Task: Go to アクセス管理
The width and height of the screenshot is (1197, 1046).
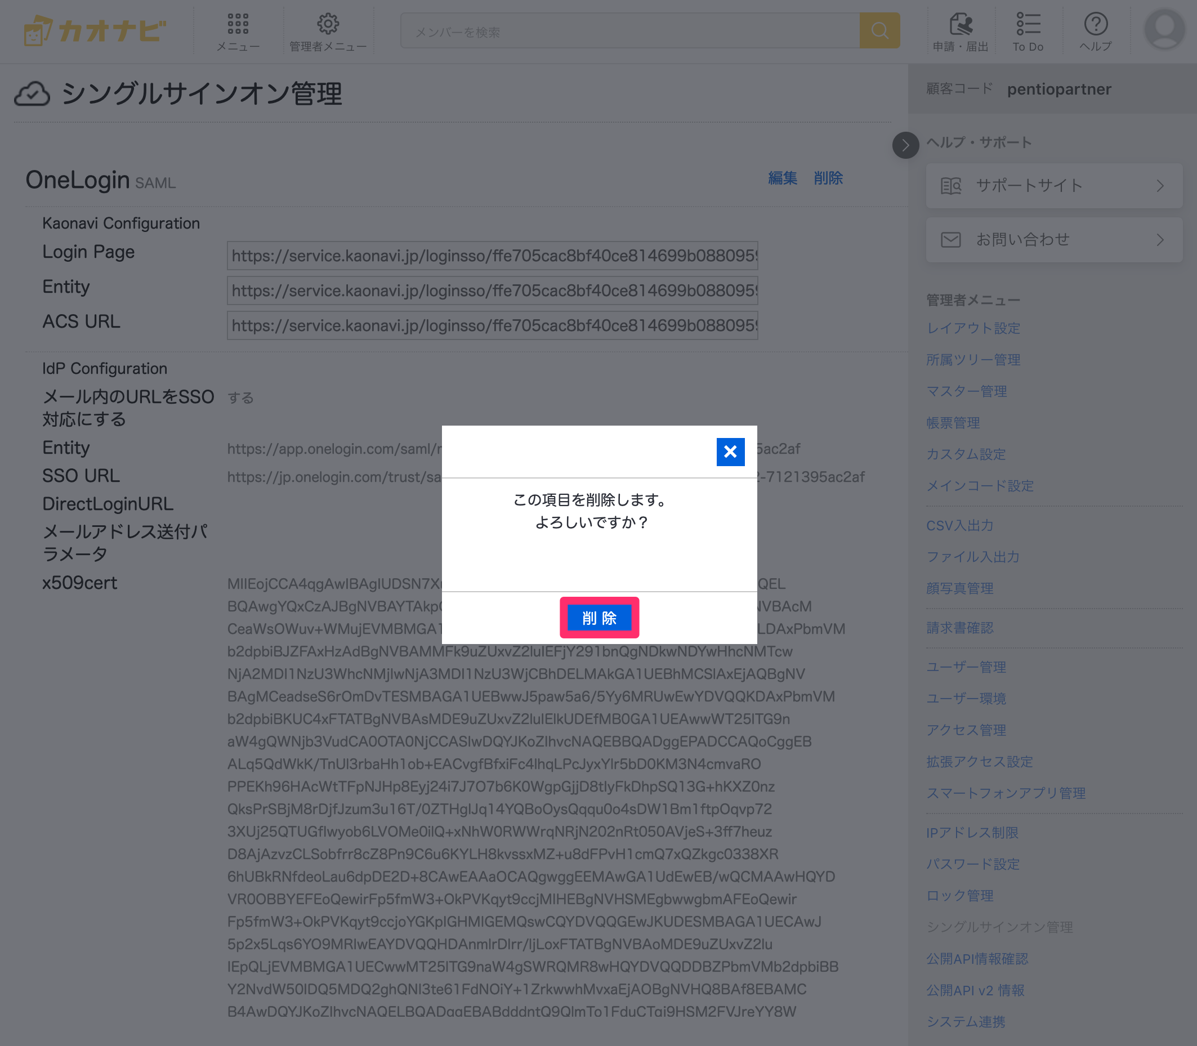Action: pyautogui.click(x=966, y=730)
